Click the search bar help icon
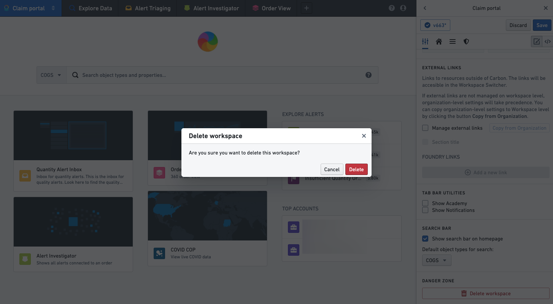This screenshot has width=553, height=304. tap(369, 75)
